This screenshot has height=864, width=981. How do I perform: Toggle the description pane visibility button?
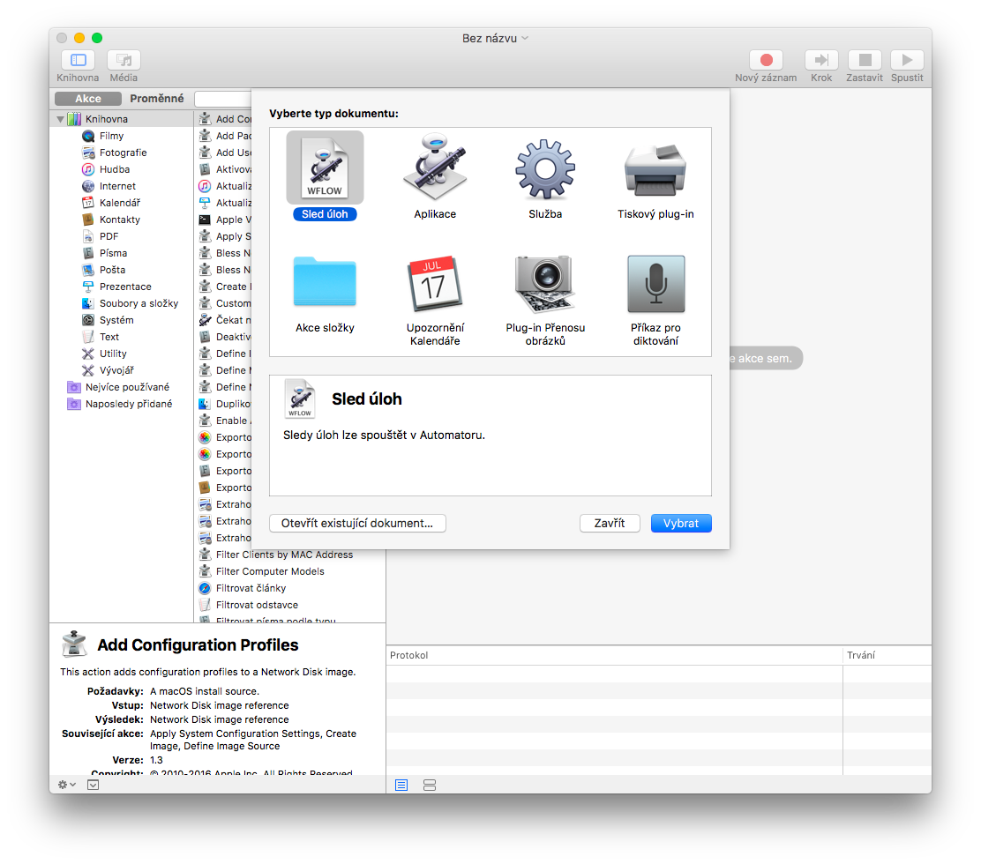pyautogui.click(x=94, y=785)
